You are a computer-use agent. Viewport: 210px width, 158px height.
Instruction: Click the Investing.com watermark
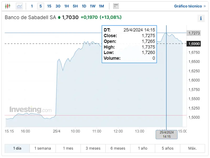30,108
